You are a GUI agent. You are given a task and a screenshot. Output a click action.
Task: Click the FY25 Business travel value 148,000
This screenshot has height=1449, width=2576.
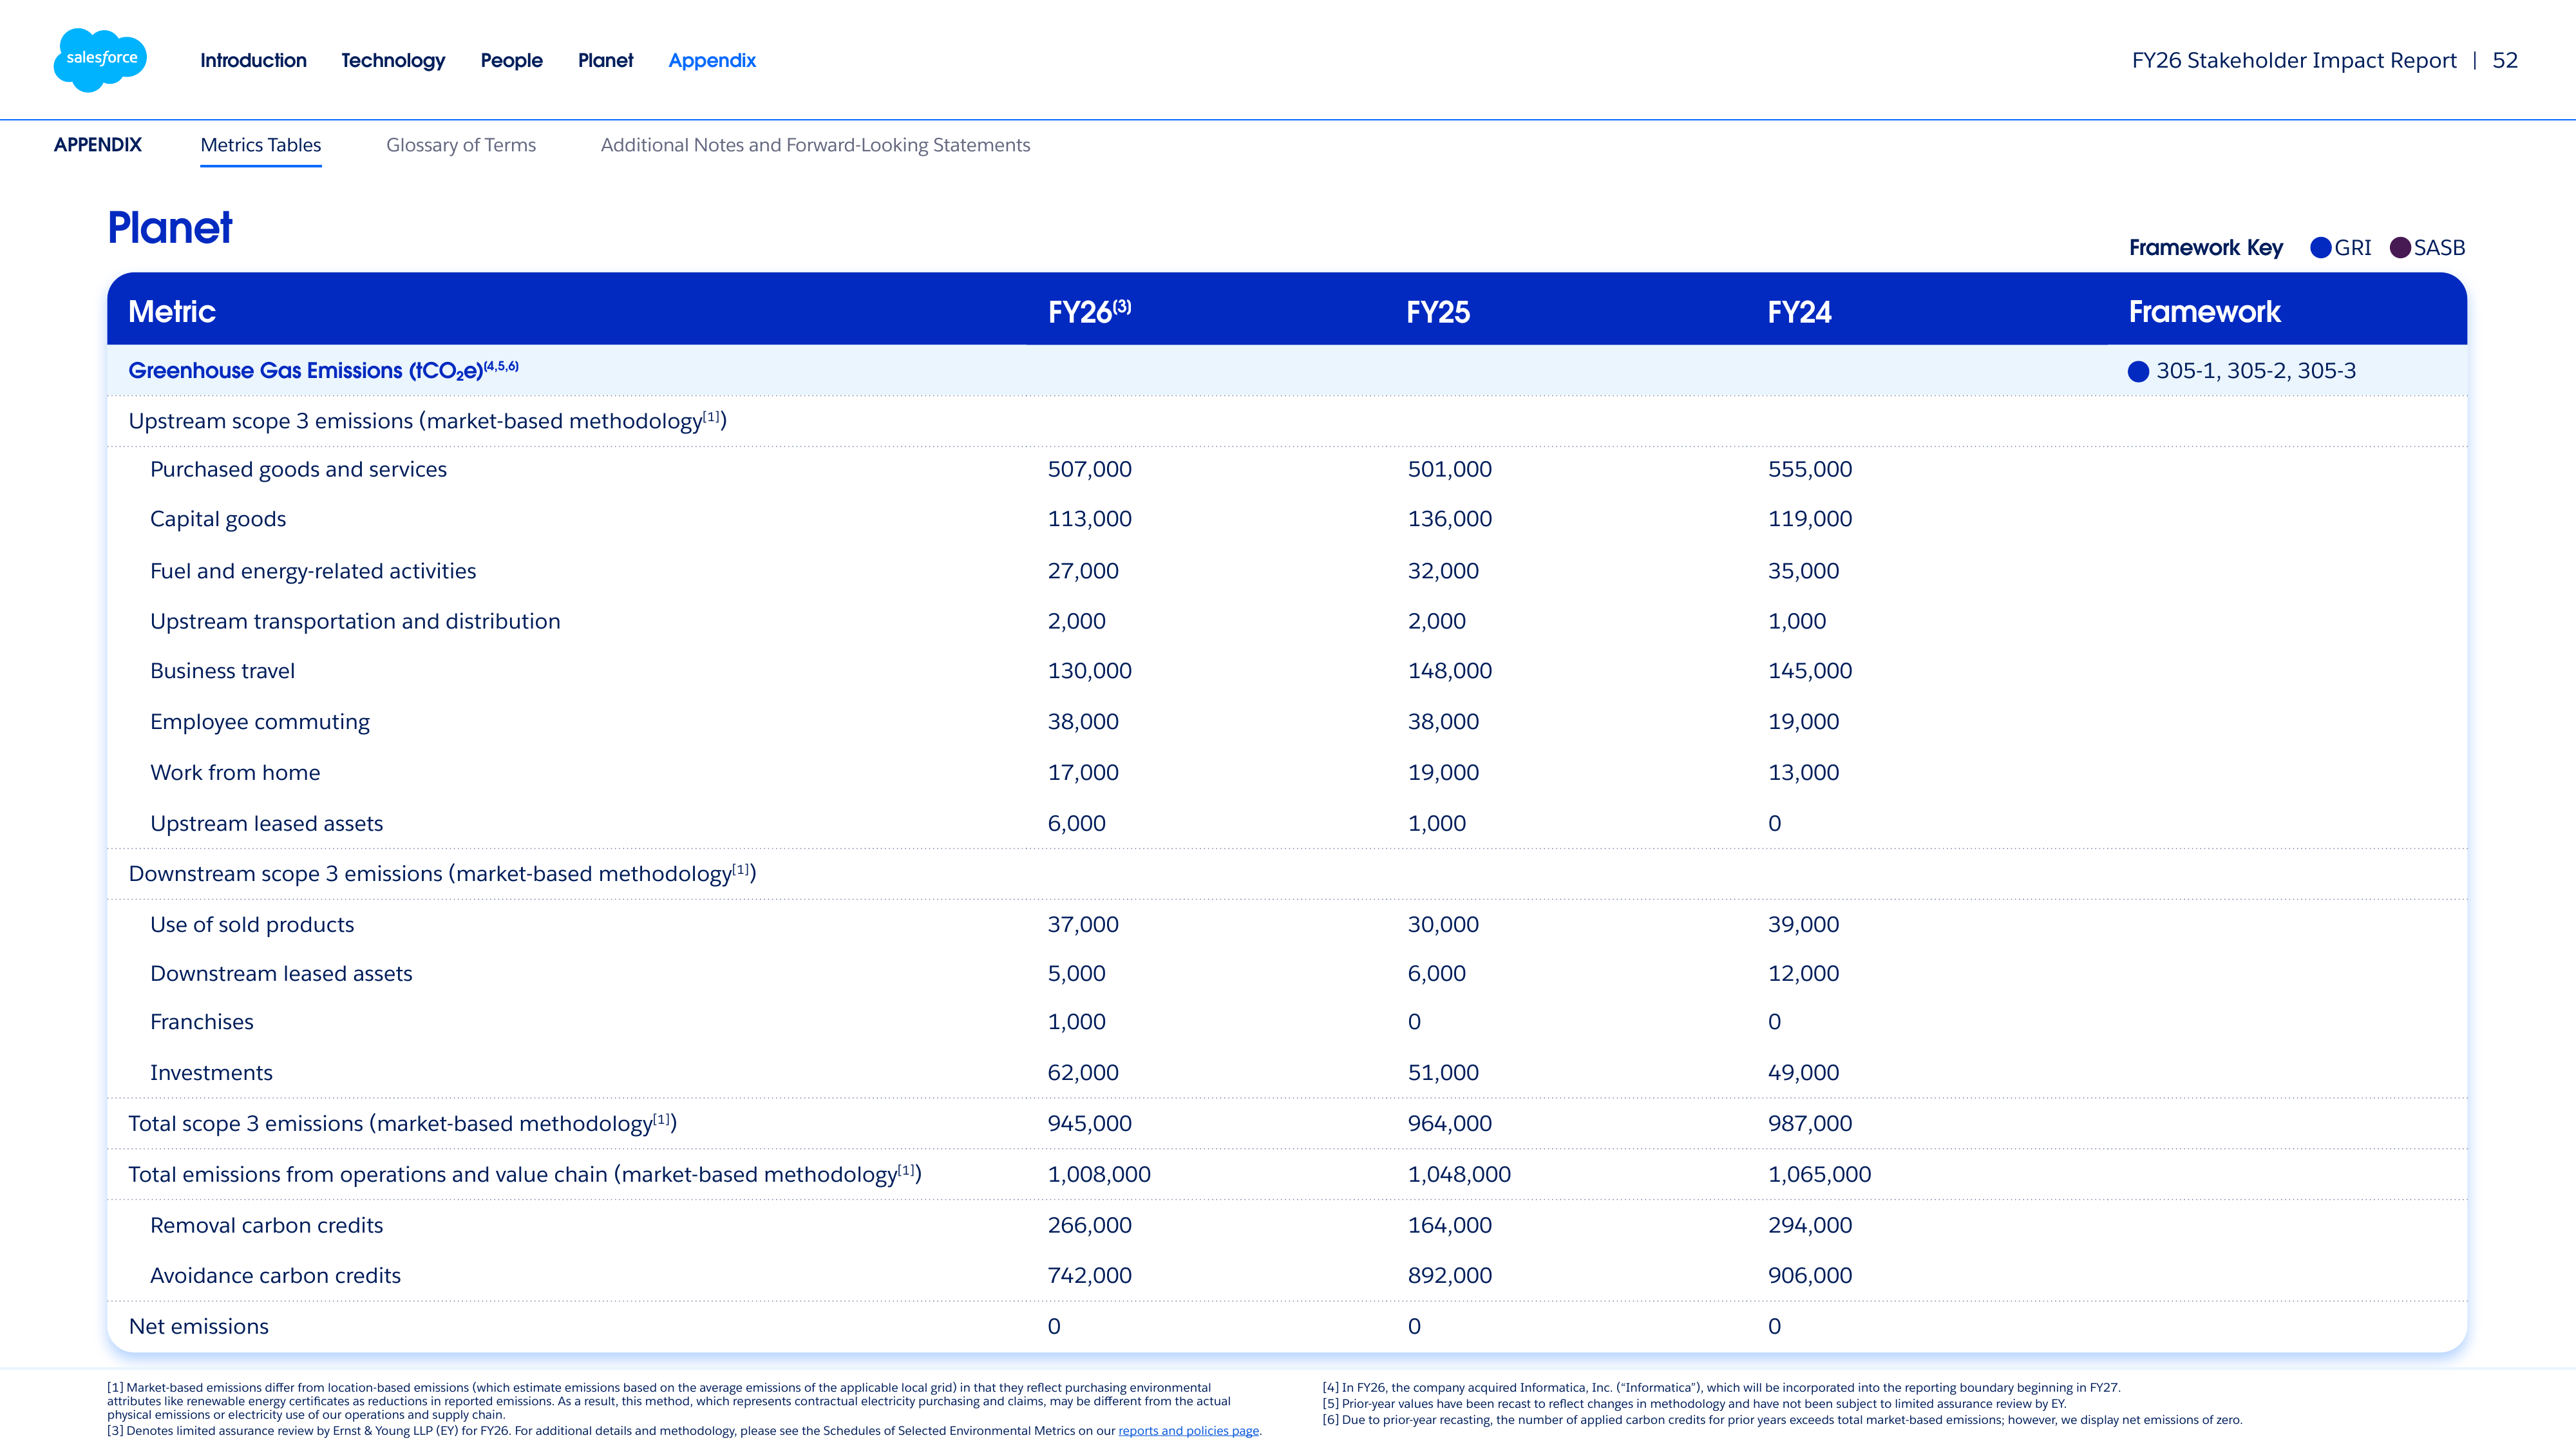pos(1449,671)
